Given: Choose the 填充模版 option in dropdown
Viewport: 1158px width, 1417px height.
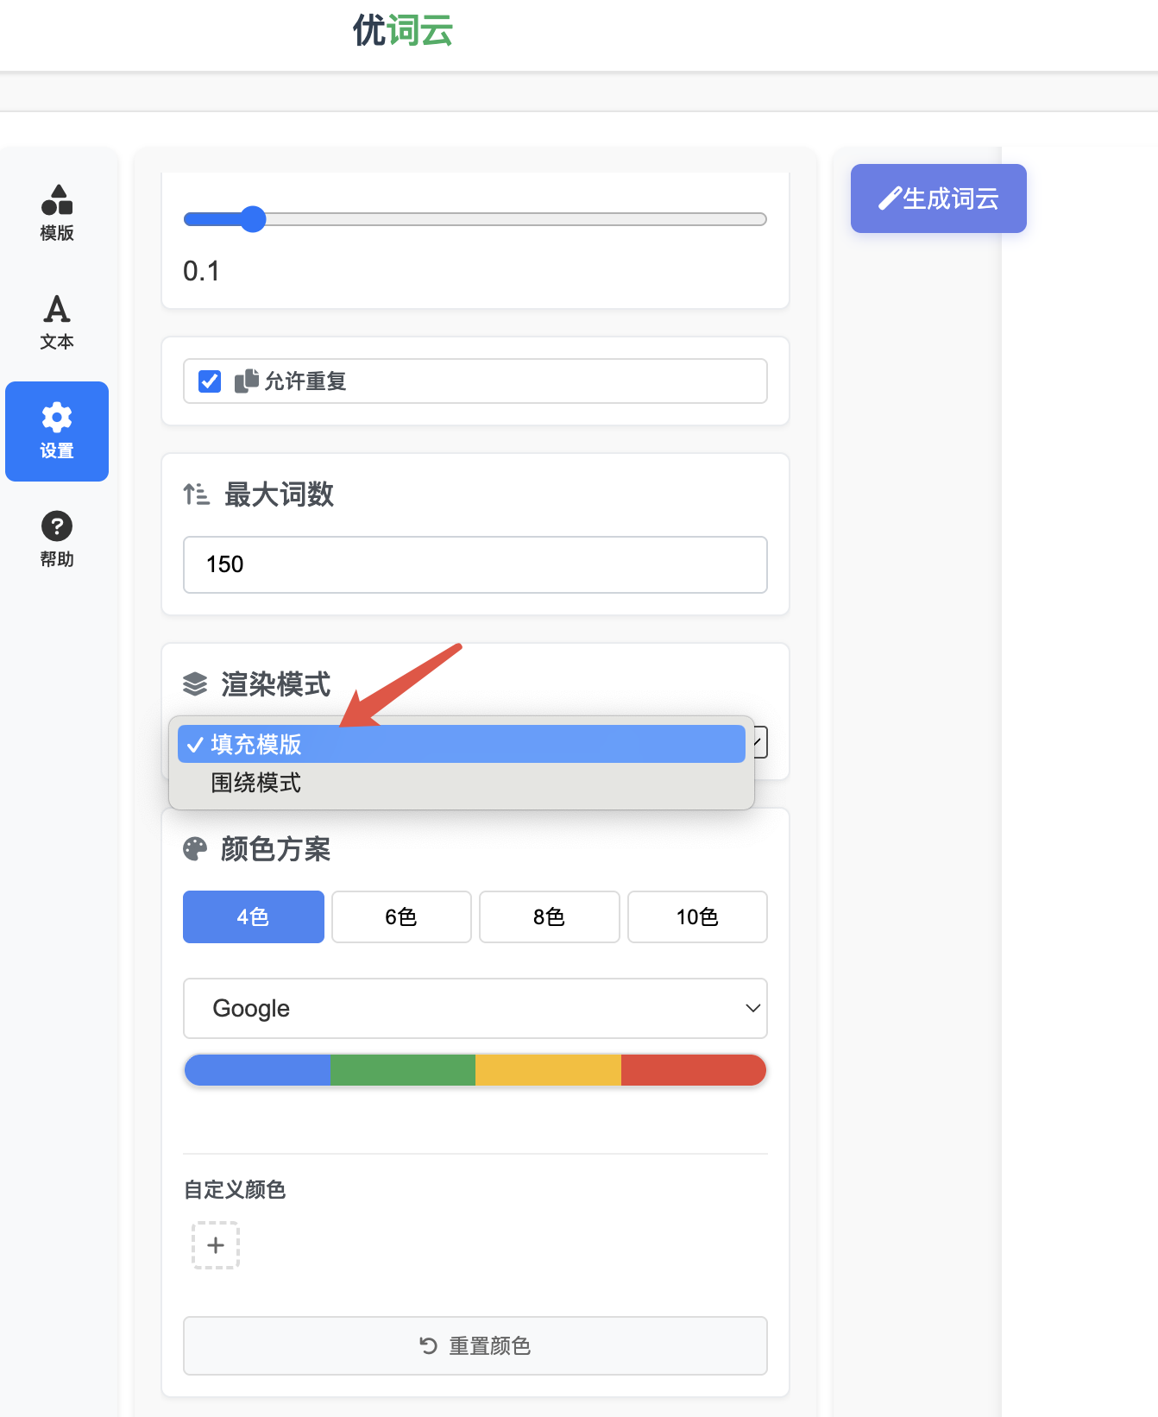Looking at the screenshot, I should pyautogui.click(x=462, y=744).
